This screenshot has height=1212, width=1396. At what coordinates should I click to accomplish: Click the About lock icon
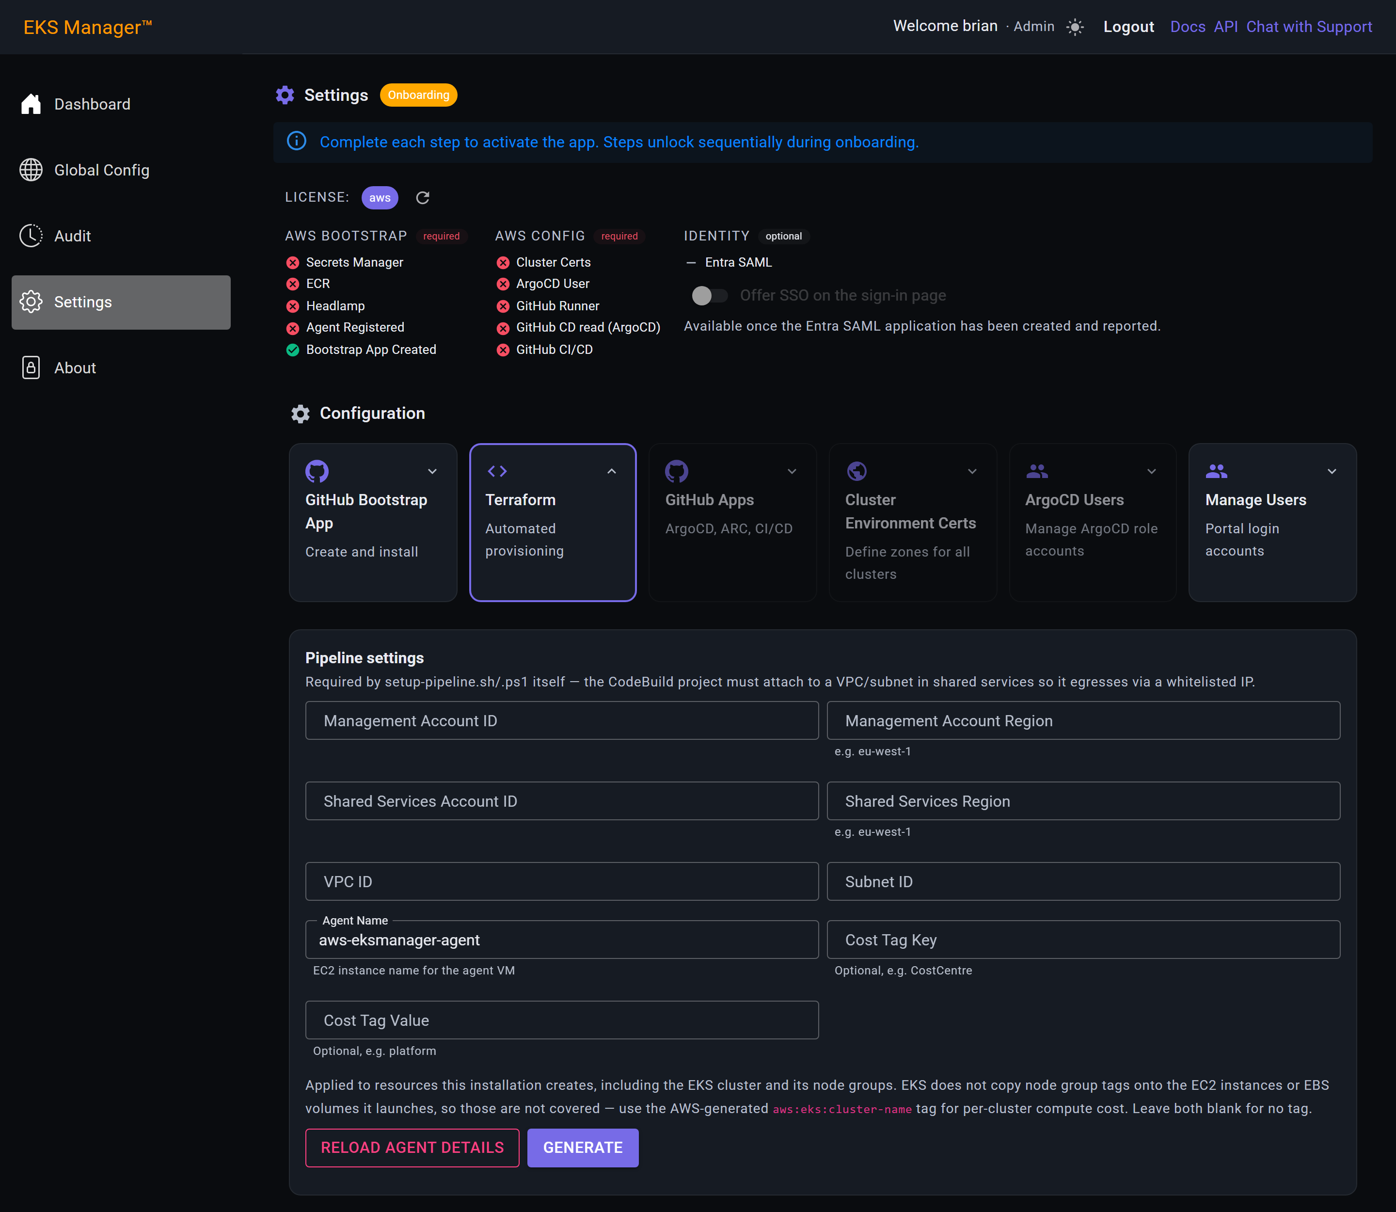[x=31, y=367]
